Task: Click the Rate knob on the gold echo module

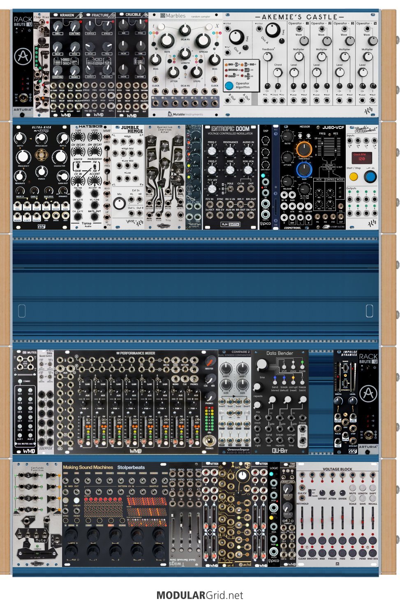Action: coord(243,475)
